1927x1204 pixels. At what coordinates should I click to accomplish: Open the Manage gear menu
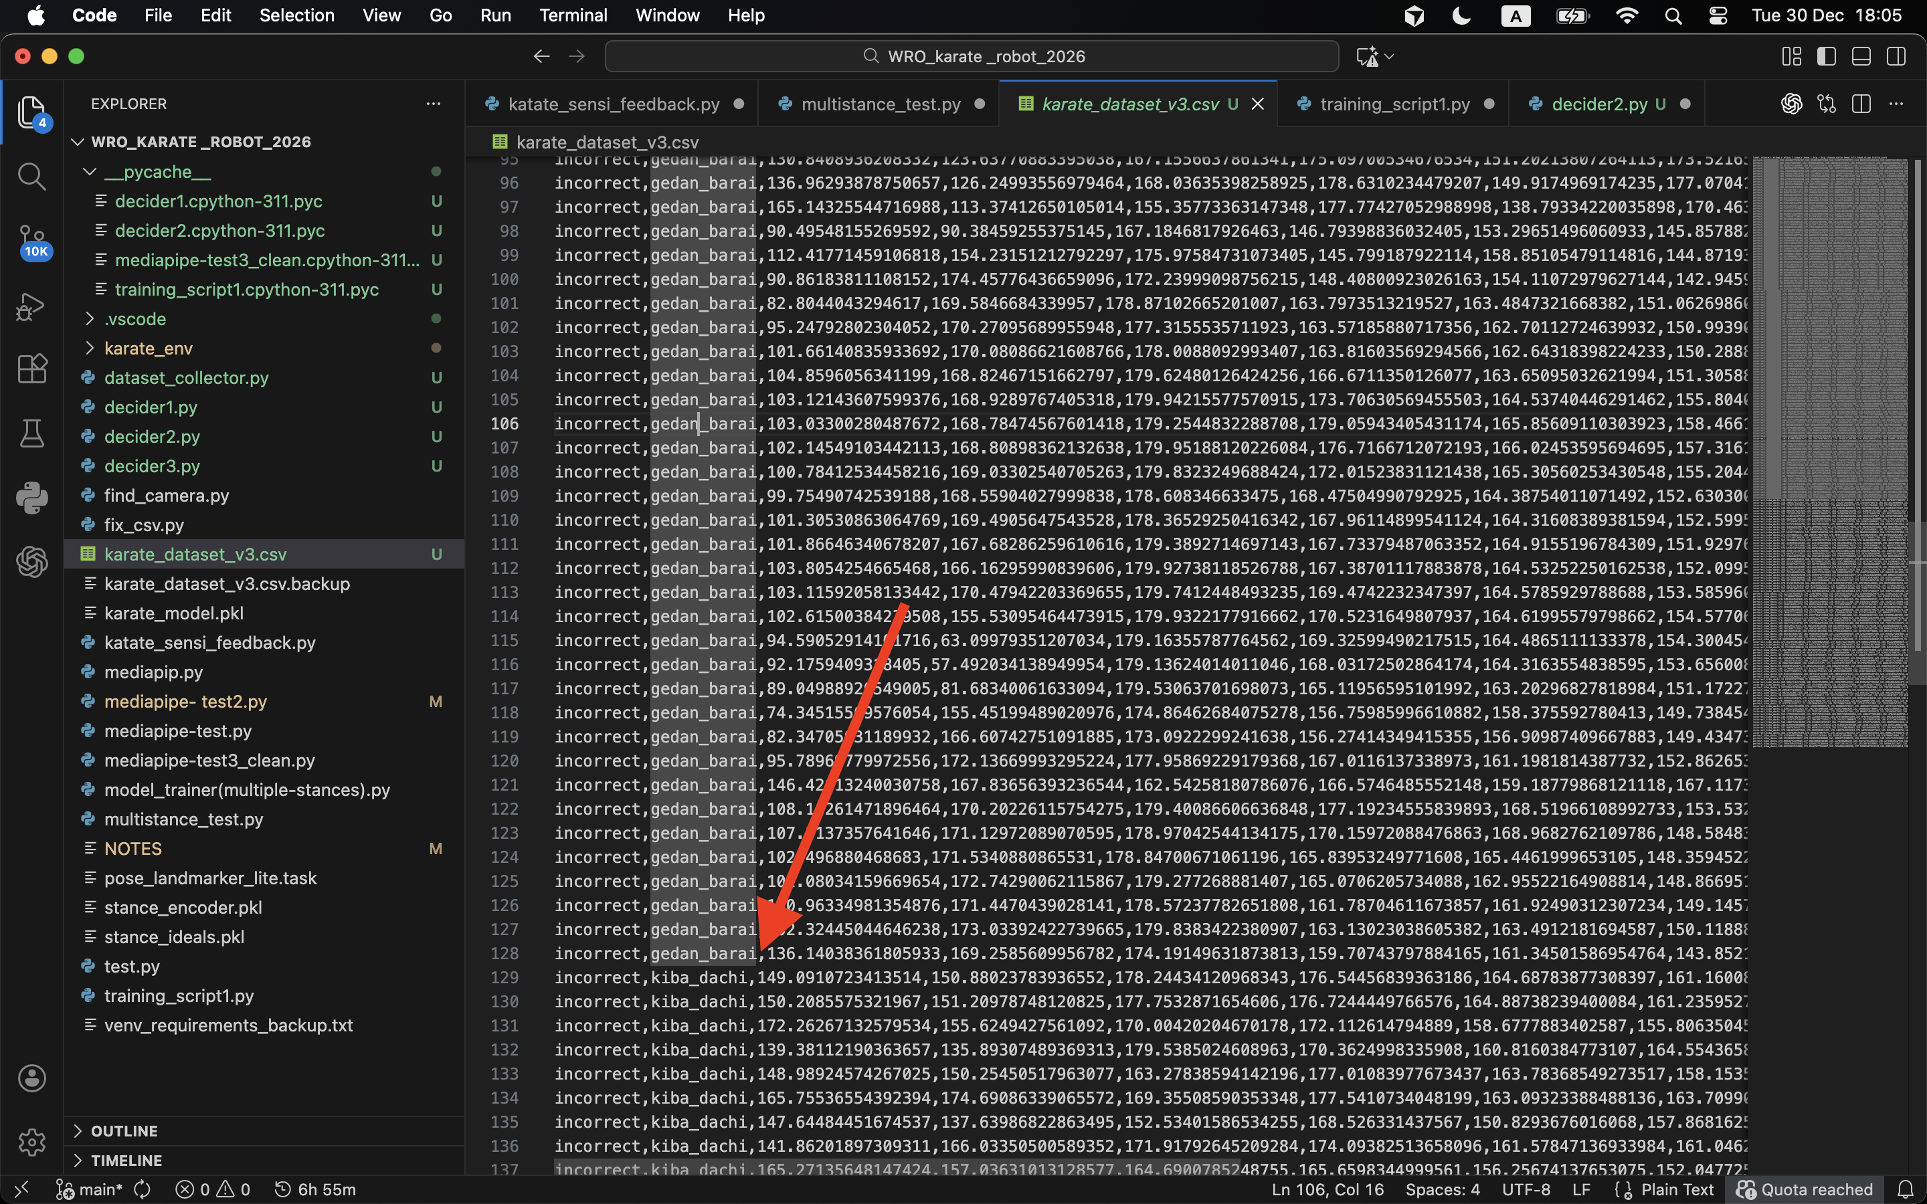pos(32,1142)
